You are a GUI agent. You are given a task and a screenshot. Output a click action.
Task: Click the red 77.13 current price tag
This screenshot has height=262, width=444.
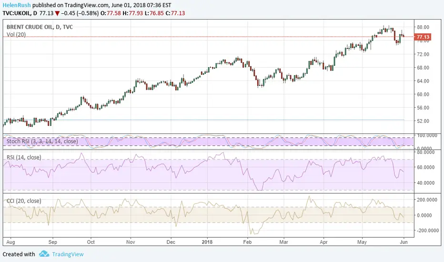[x=423, y=37]
